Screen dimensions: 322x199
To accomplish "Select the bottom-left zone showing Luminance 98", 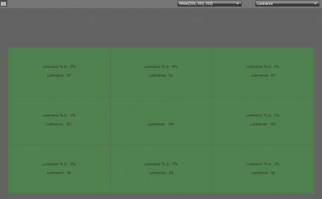I will click(59, 169).
